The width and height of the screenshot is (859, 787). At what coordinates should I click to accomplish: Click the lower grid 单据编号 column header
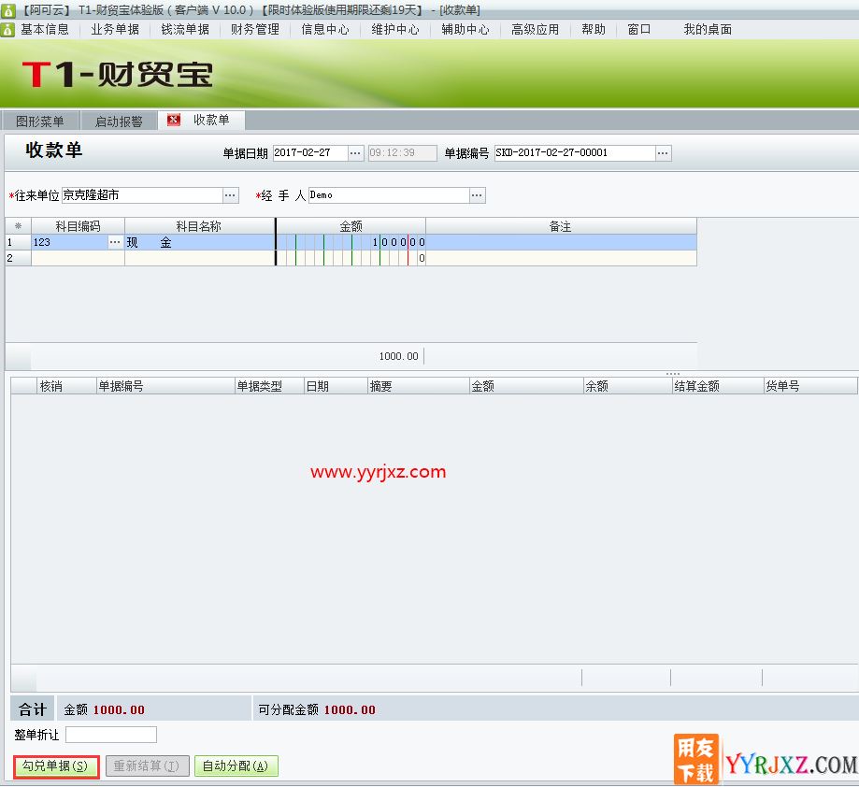click(165, 386)
